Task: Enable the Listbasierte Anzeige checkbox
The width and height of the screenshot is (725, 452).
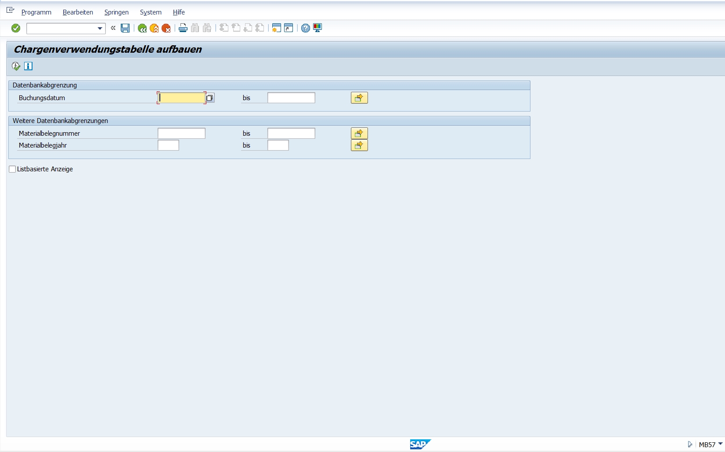Action: pyautogui.click(x=12, y=169)
